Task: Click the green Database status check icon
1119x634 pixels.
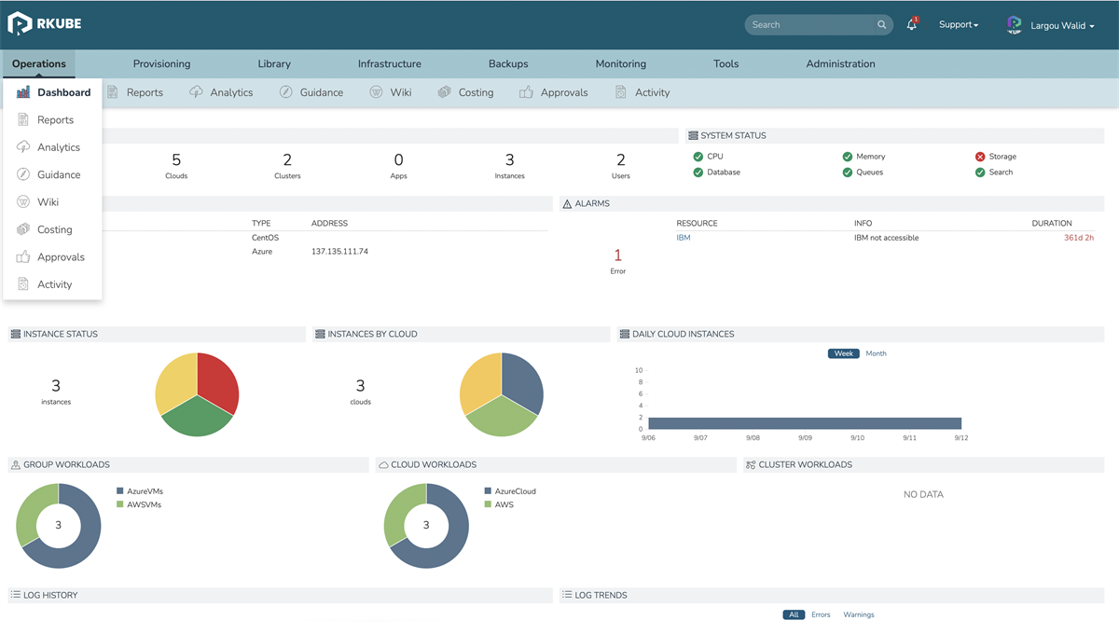Action: pos(698,172)
